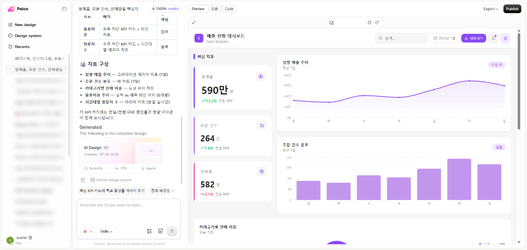Image resolution: width=527 pixels, height=250 pixels.
Task: Open the notifications bell
Action: [493, 38]
